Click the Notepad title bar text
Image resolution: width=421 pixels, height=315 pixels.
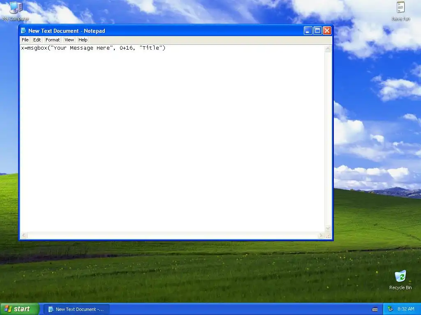(67, 31)
